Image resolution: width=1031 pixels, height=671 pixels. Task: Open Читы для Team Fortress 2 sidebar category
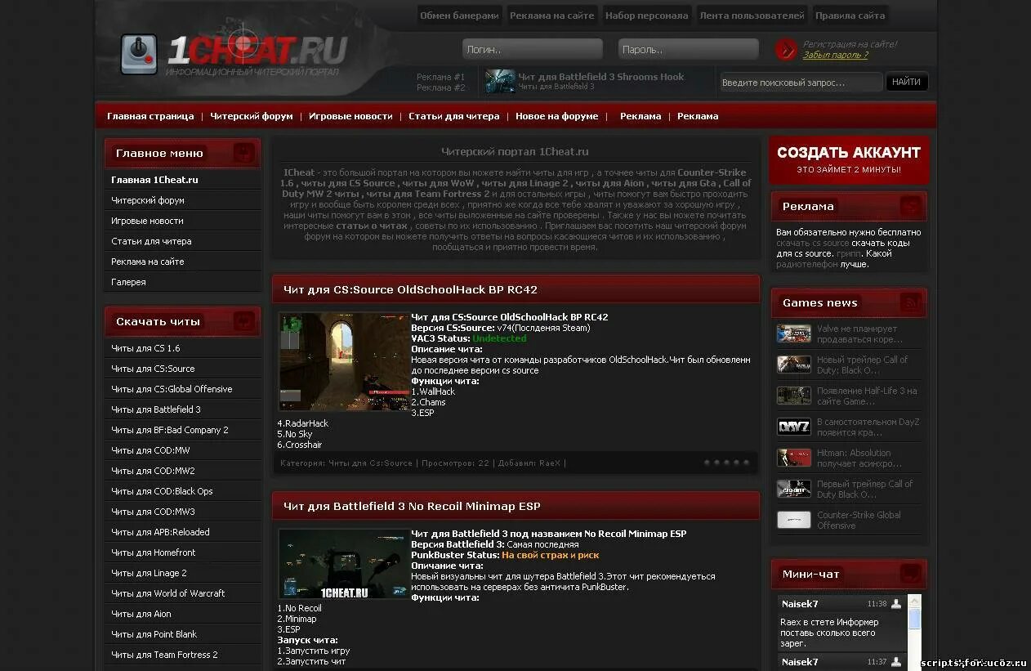164,655
